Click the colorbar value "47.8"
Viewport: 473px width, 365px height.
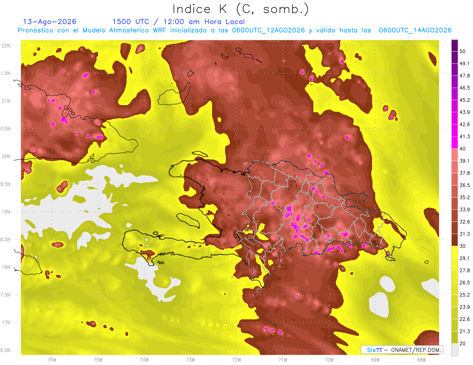click(x=465, y=76)
